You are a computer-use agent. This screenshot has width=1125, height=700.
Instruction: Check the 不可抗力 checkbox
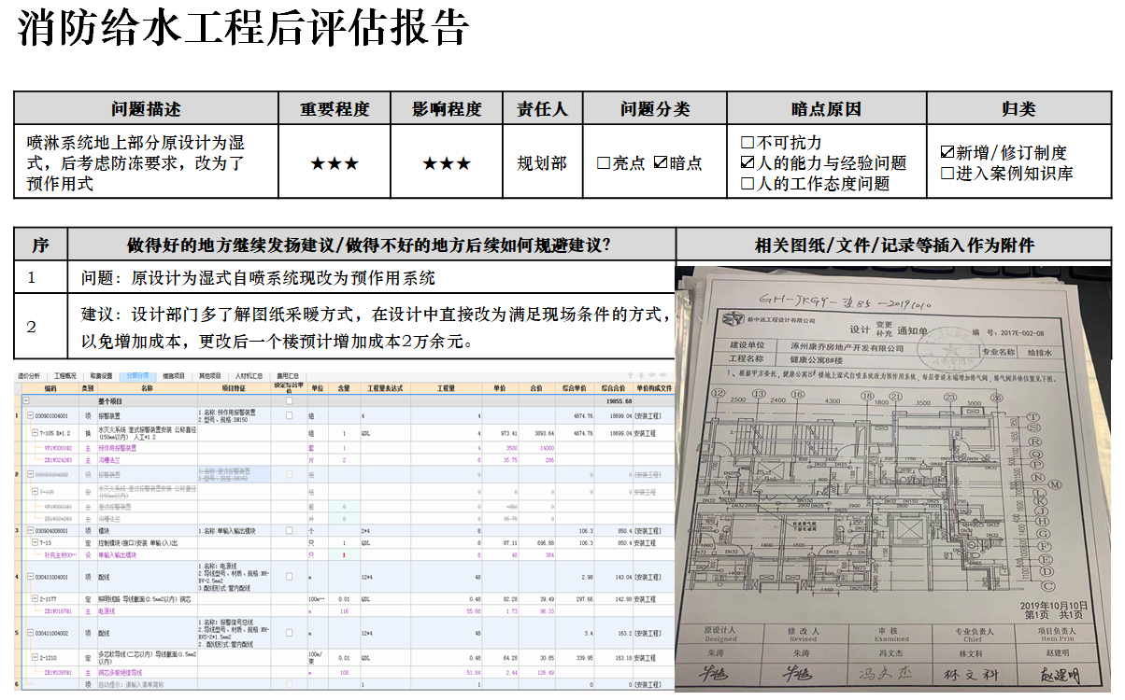pyautogui.click(x=747, y=143)
